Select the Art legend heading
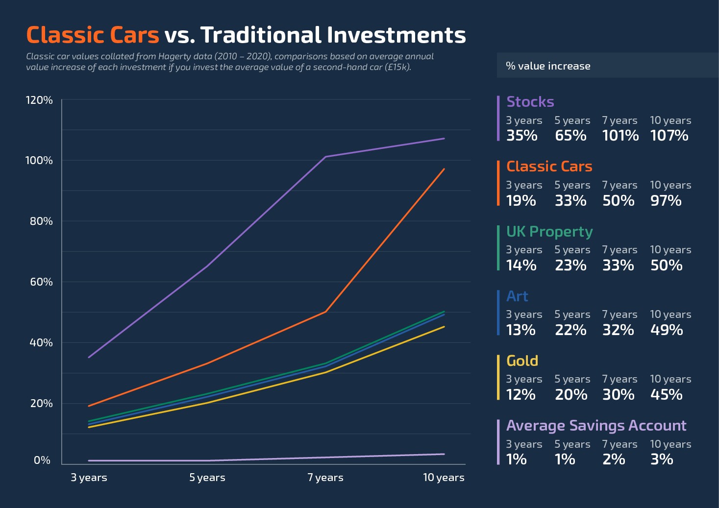 (x=517, y=296)
